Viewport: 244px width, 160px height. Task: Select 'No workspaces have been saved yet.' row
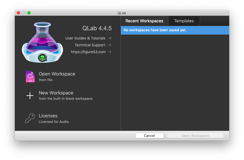pyautogui.click(x=175, y=30)
